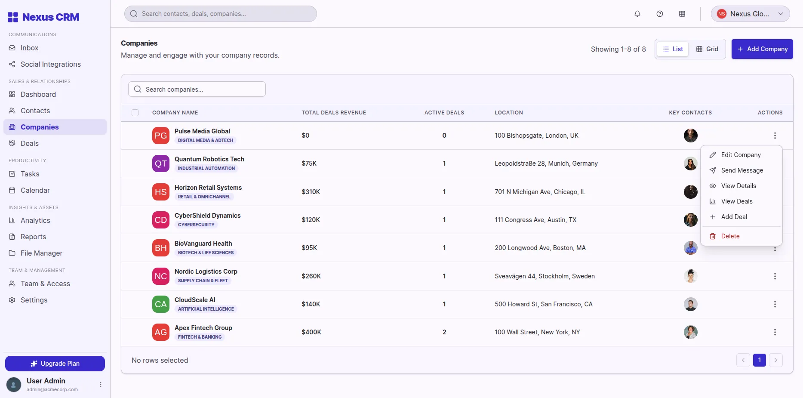This screenshot has height=398, width=803.
Task: Select View Deals from the context menu
Action: (x=741, y=201)
